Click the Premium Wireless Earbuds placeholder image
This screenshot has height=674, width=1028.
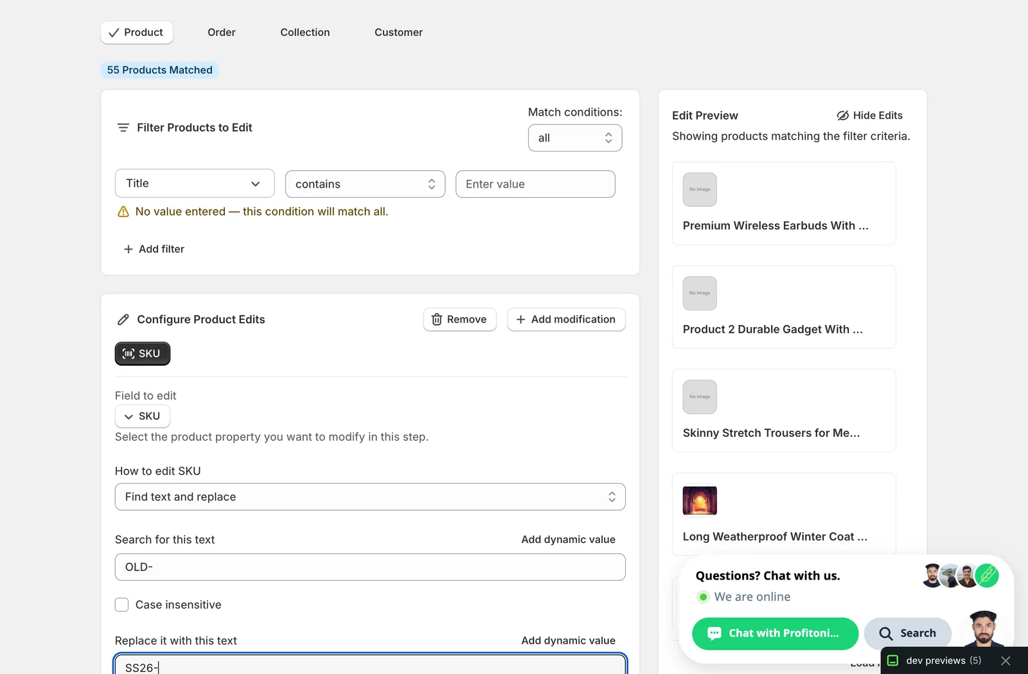[x=700, y=190]
